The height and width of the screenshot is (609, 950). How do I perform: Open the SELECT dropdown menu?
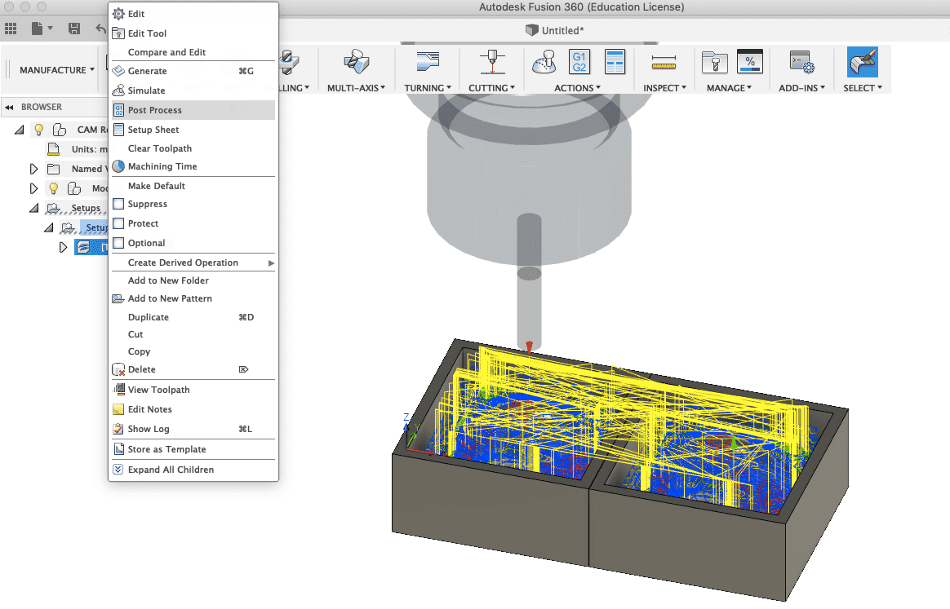tap(863, 88)
